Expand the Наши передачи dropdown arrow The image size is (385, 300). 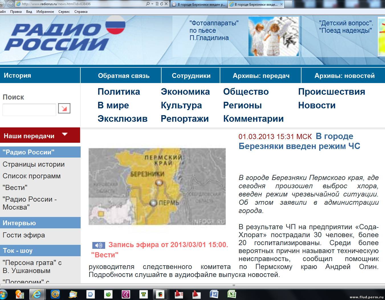coord(65,134)
